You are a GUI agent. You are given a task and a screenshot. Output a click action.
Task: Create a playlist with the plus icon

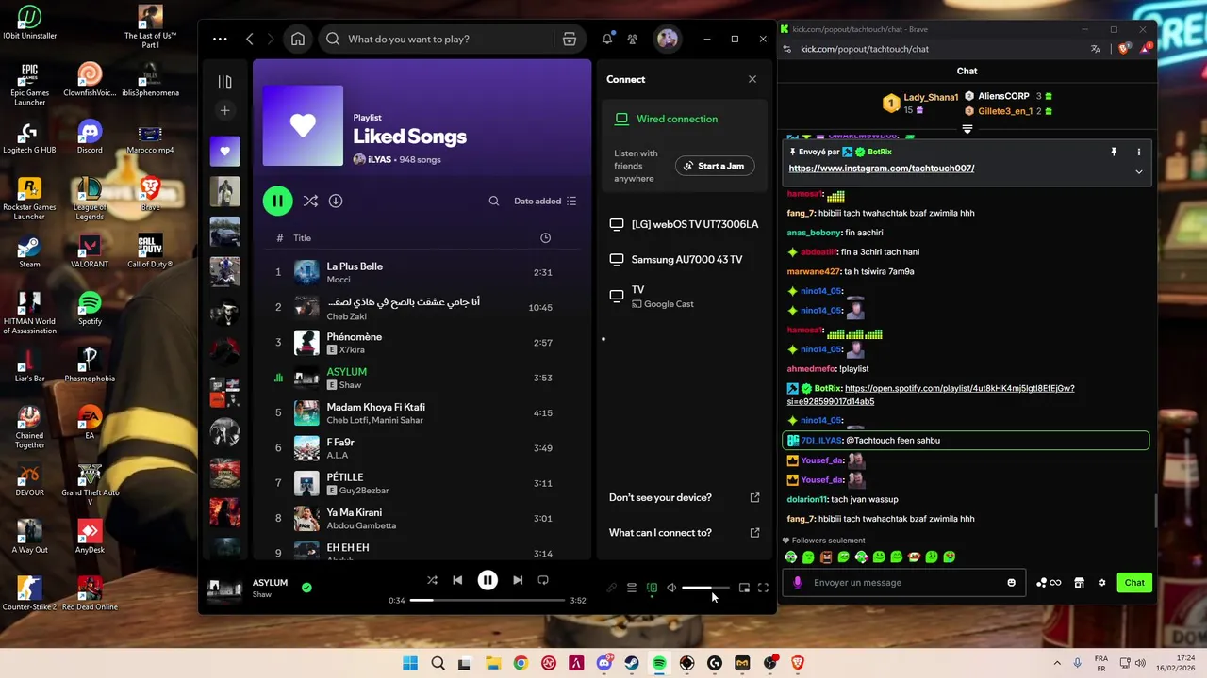pyautogui.click(x=224, y=110)
